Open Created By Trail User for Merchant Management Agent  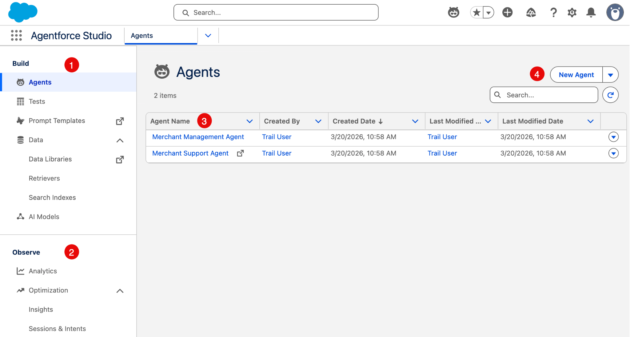[277, 137]
